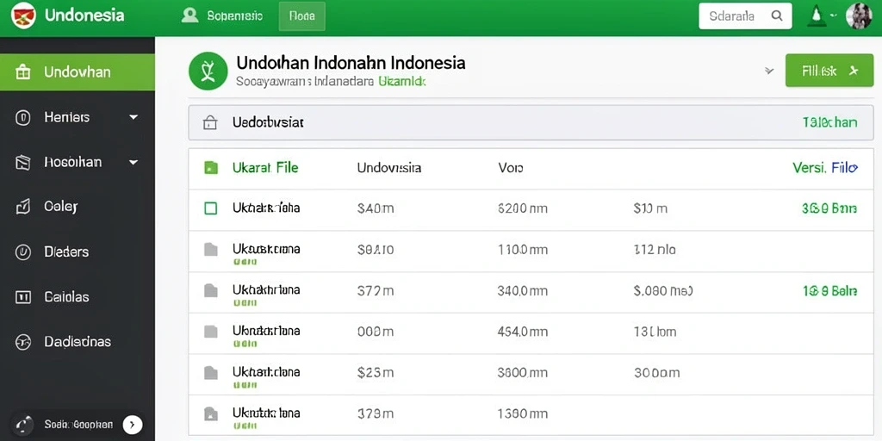This screenshot has height=441, width=882.
Task: Click the Henters circular sidebar icon
Action: [22, 117]
